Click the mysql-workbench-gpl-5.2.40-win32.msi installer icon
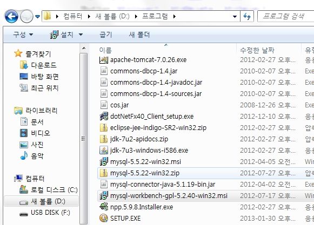Viewport: 314px width, 225px height. [104, 196]
